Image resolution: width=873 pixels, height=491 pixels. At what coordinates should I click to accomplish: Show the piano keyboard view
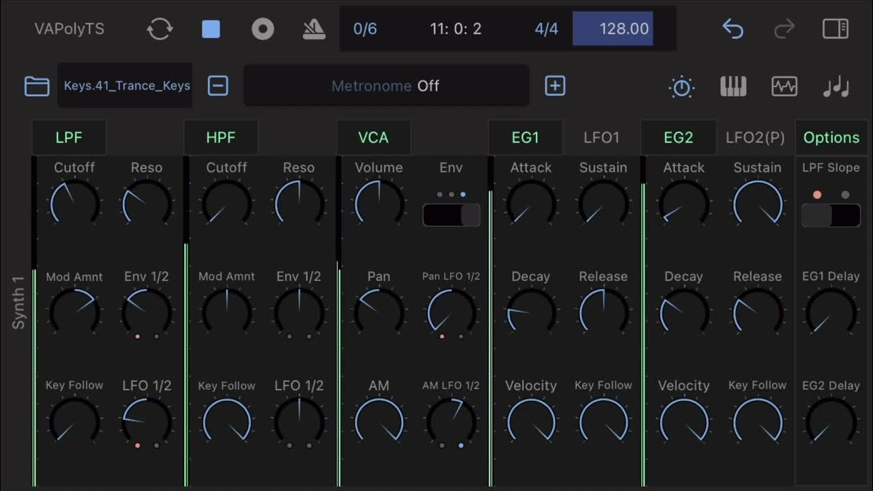733,87
